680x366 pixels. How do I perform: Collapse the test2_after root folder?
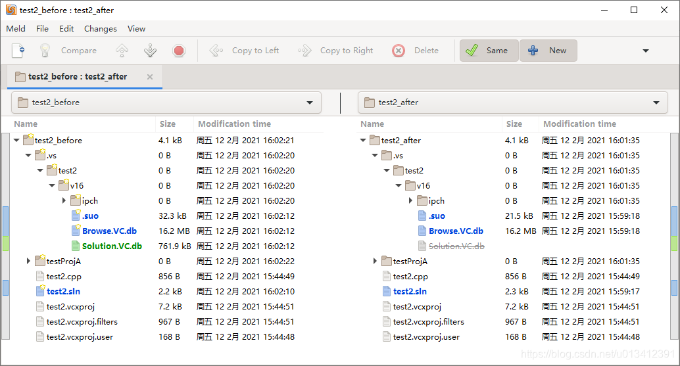point(363,141)
